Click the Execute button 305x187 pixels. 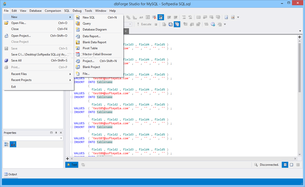click(x=144, y=24)
